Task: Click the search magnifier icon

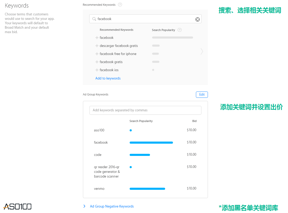Action: [x=94, y=19]
